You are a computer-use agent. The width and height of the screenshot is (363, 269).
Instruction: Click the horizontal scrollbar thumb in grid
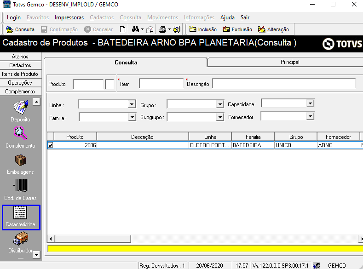93,239
